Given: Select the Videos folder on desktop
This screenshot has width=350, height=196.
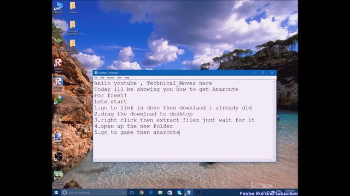Looking at the screenshot, I should [73, 8].
